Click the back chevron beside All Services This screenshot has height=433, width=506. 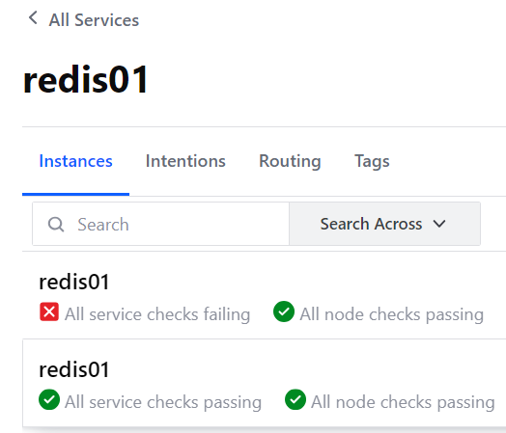(x=33, y=17)
